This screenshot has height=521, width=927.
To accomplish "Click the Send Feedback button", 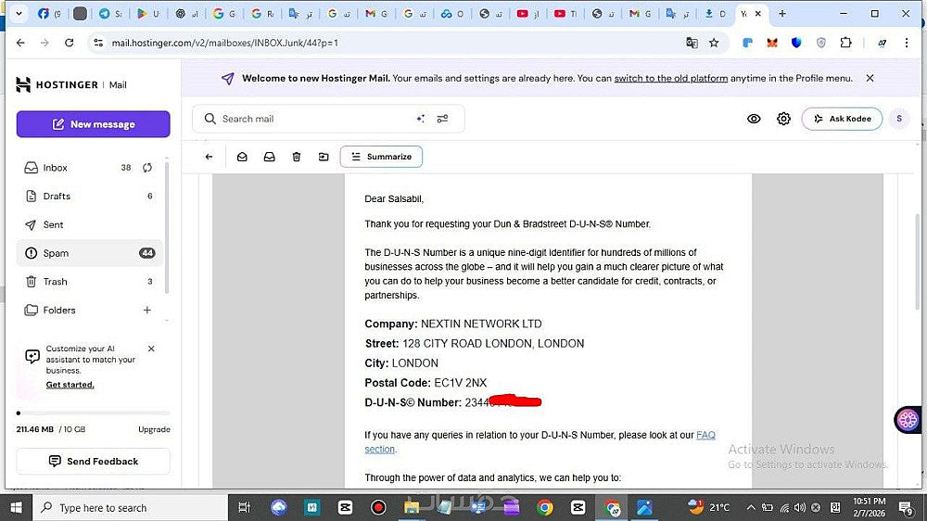I will pos(94,462).
